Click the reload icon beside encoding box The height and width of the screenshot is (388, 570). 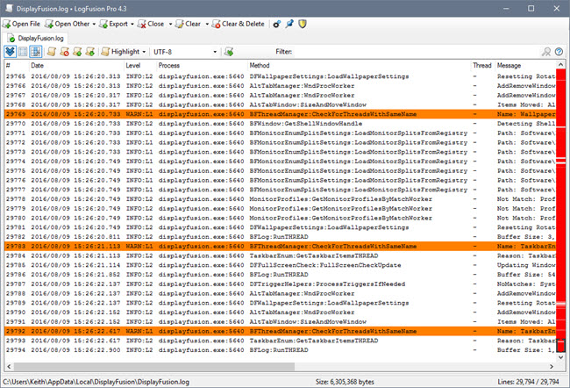[229, 52]
